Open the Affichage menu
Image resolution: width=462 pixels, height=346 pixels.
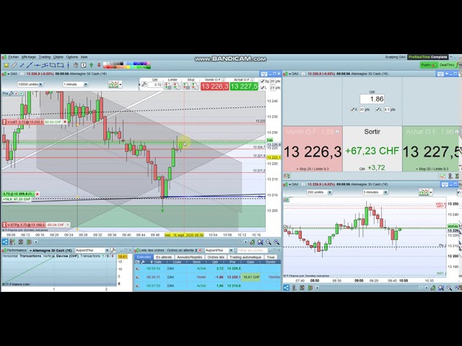click(29, 57)
